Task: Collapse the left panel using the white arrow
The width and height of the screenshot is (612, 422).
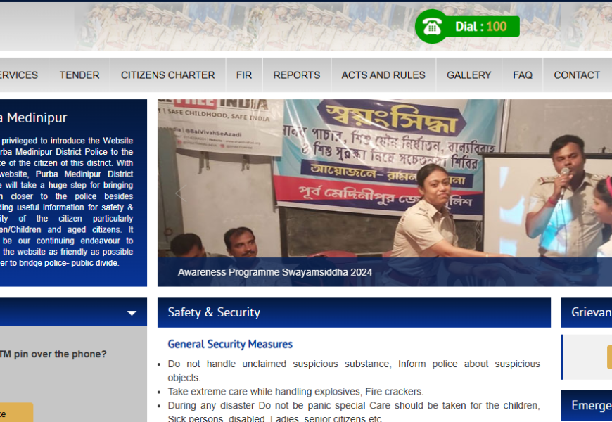Action: coord(132,313)
